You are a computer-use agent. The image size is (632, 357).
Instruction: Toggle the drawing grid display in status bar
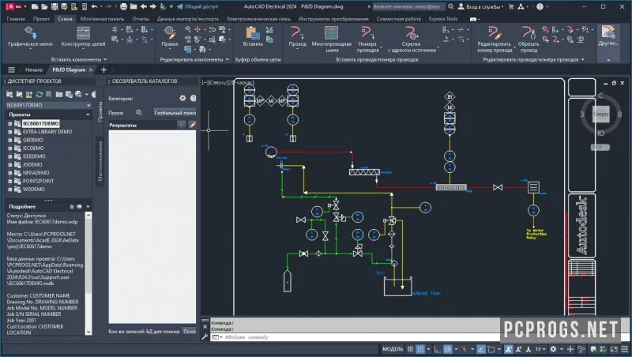[x=410, y=349]
